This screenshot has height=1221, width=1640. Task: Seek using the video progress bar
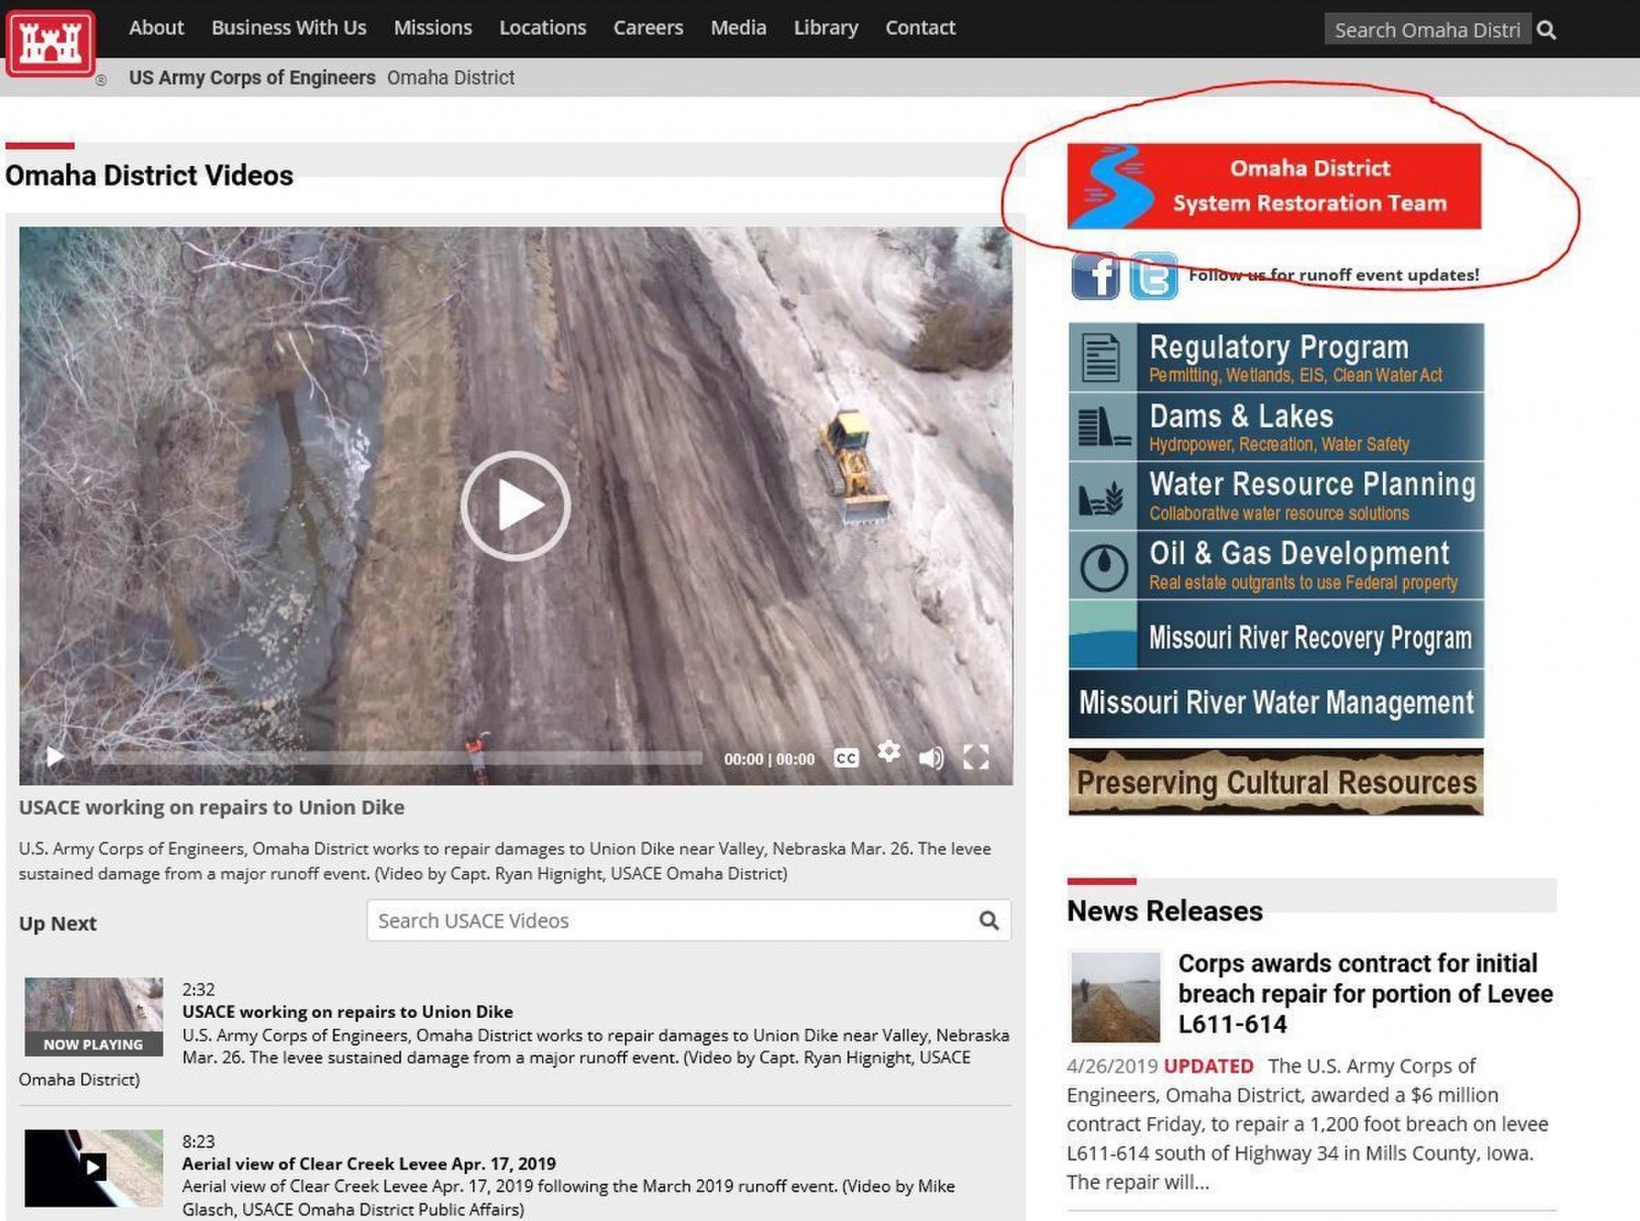point(396,758)
